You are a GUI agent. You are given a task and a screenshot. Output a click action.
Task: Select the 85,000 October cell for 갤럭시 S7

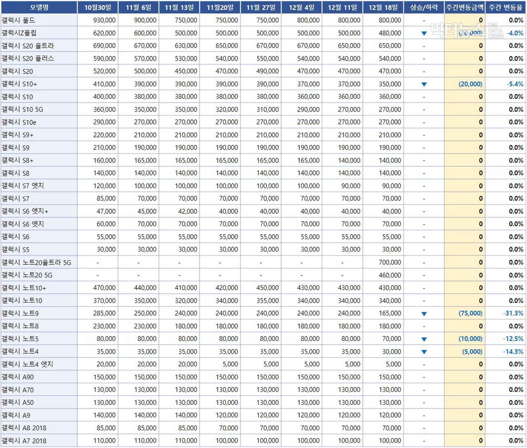tap(98, 198)
